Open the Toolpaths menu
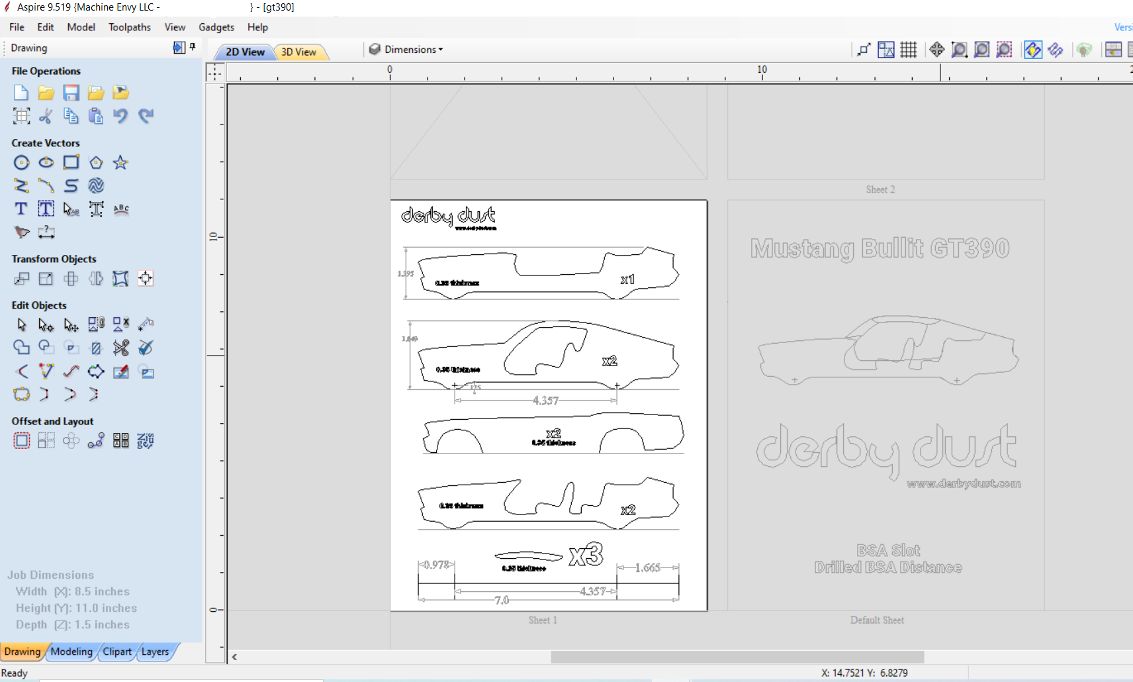 [129, 27]
